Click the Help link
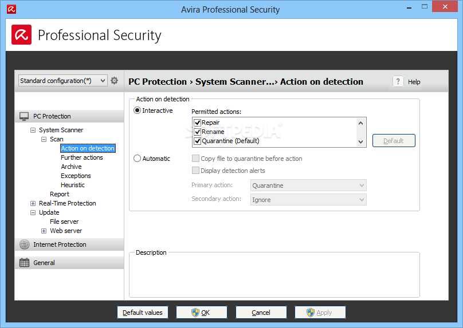This screenshot has width=463, height=328. [414, 82]
